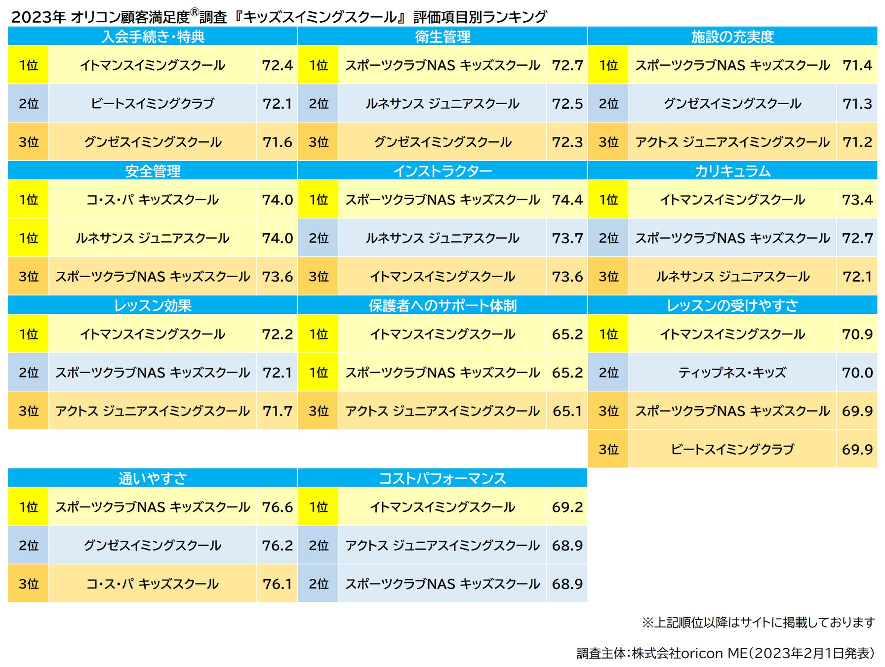Click the 76.1 score in 通いやすさ
This screenshot has height=667, width=885.
(x=277, y=584)
